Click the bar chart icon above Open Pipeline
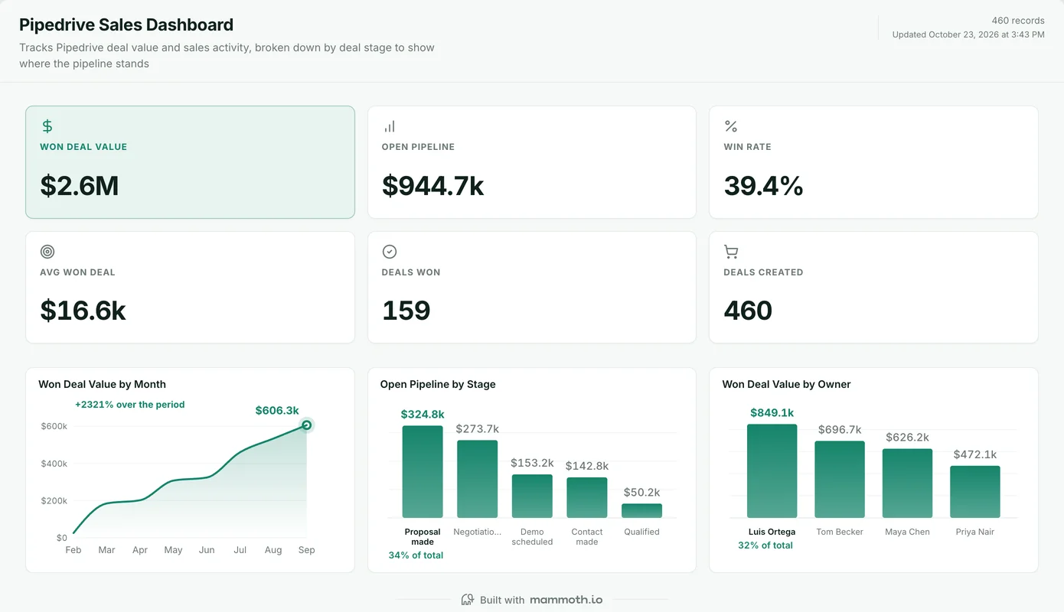Viewport: 1064px width, 612px height. coord(389,126)
